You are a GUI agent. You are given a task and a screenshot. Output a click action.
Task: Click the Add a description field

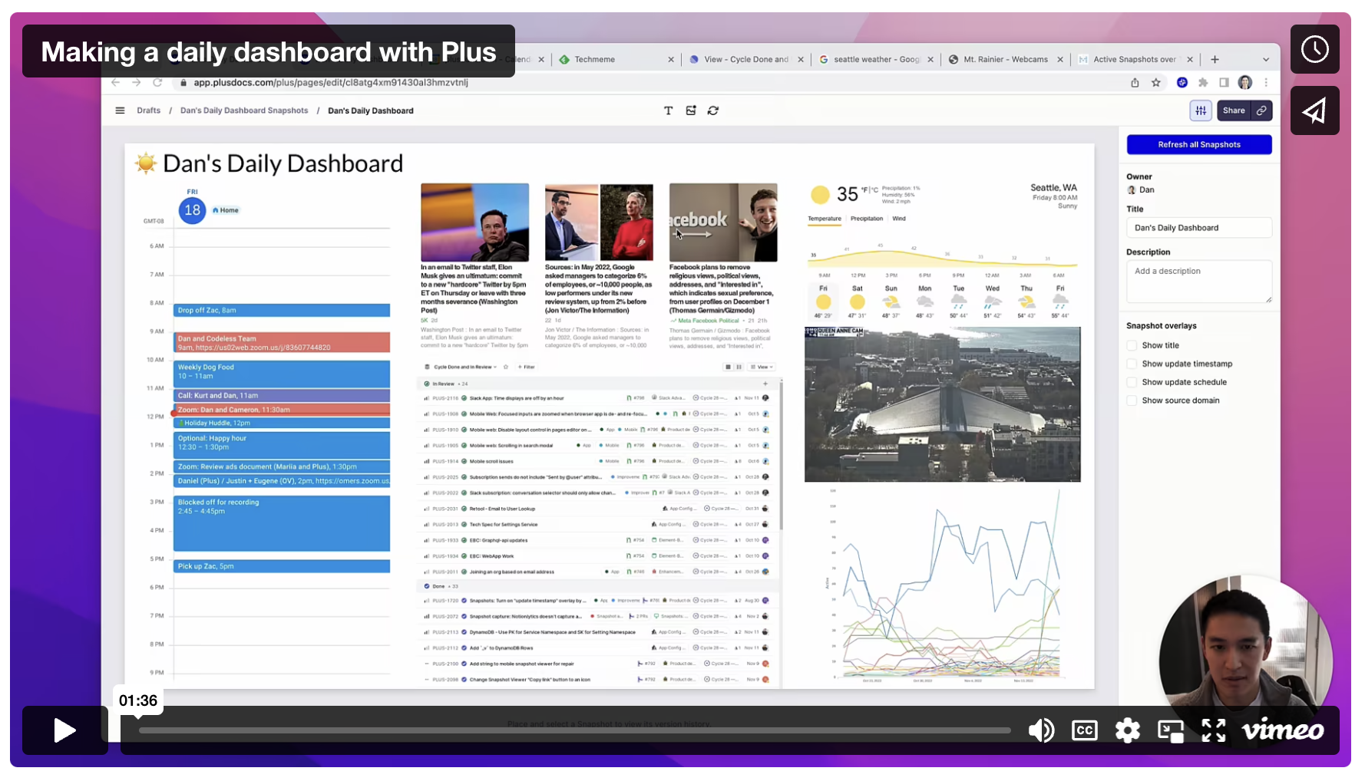[1199, 282]
